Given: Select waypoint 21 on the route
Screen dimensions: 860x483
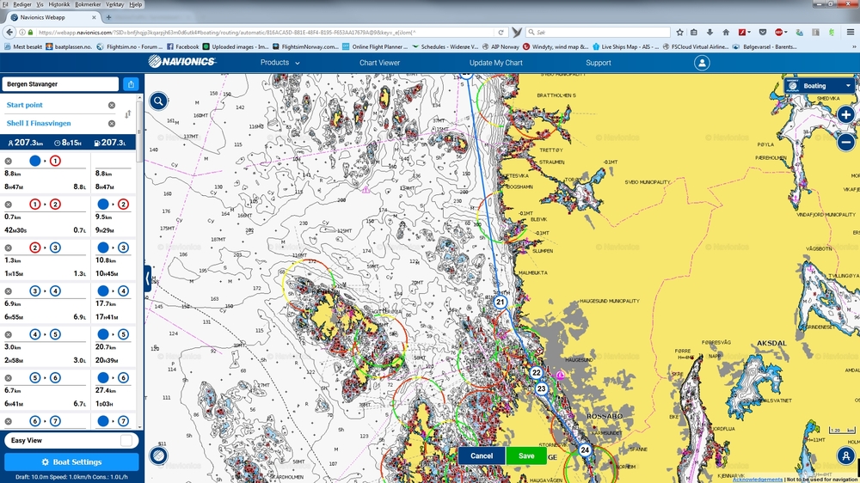Looking at the screenshot, I should coord(500,302).
